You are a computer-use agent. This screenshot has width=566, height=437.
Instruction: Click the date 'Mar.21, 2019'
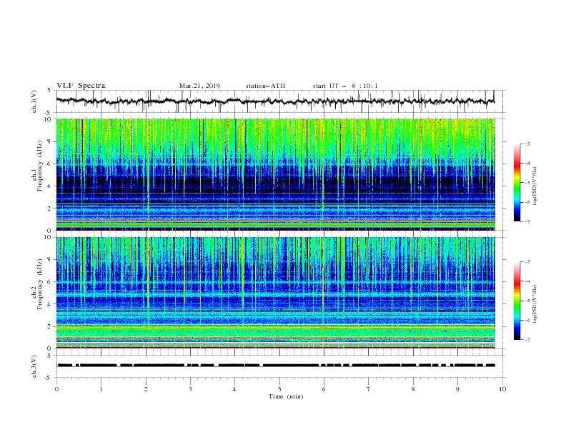[199, 86]
